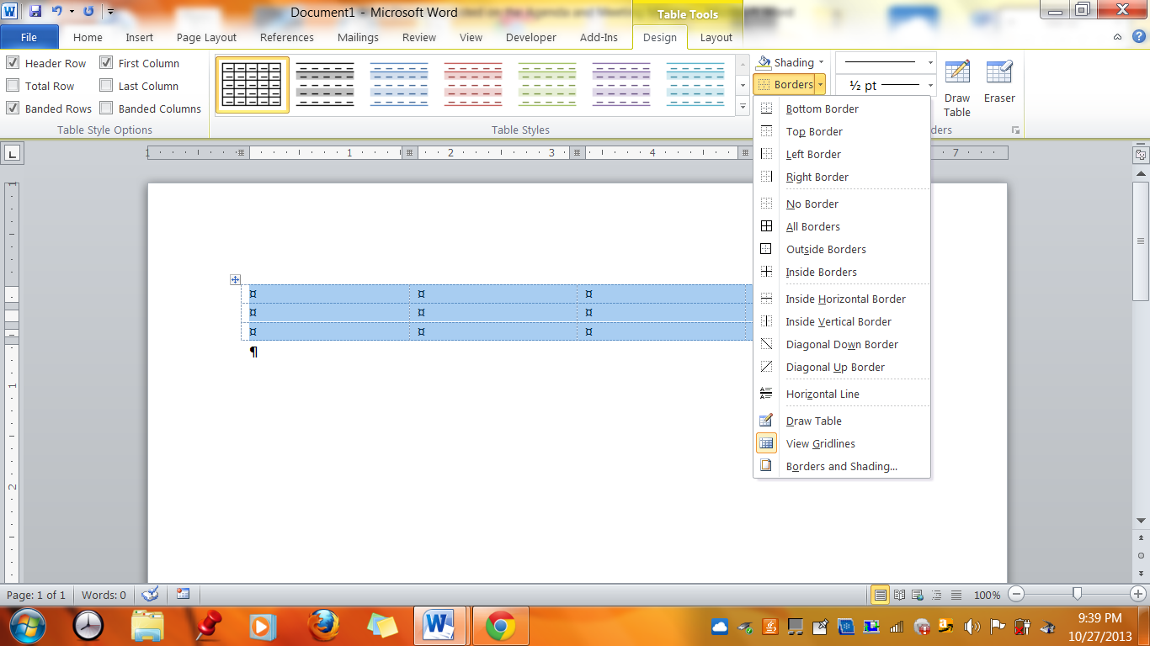Open Microsoft Word from the taskbar
This screenshot has width=1150, height=646.
pyautogui.click(x=437, y=626)
